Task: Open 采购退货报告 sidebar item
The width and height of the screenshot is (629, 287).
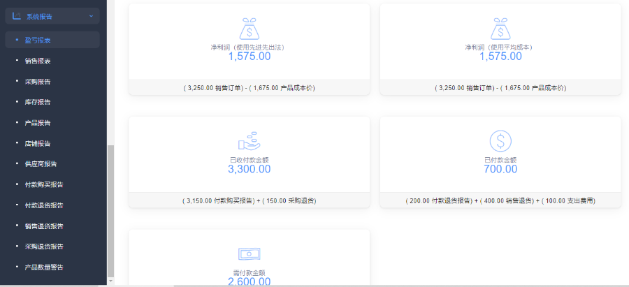Action: (x=44, y=246)
